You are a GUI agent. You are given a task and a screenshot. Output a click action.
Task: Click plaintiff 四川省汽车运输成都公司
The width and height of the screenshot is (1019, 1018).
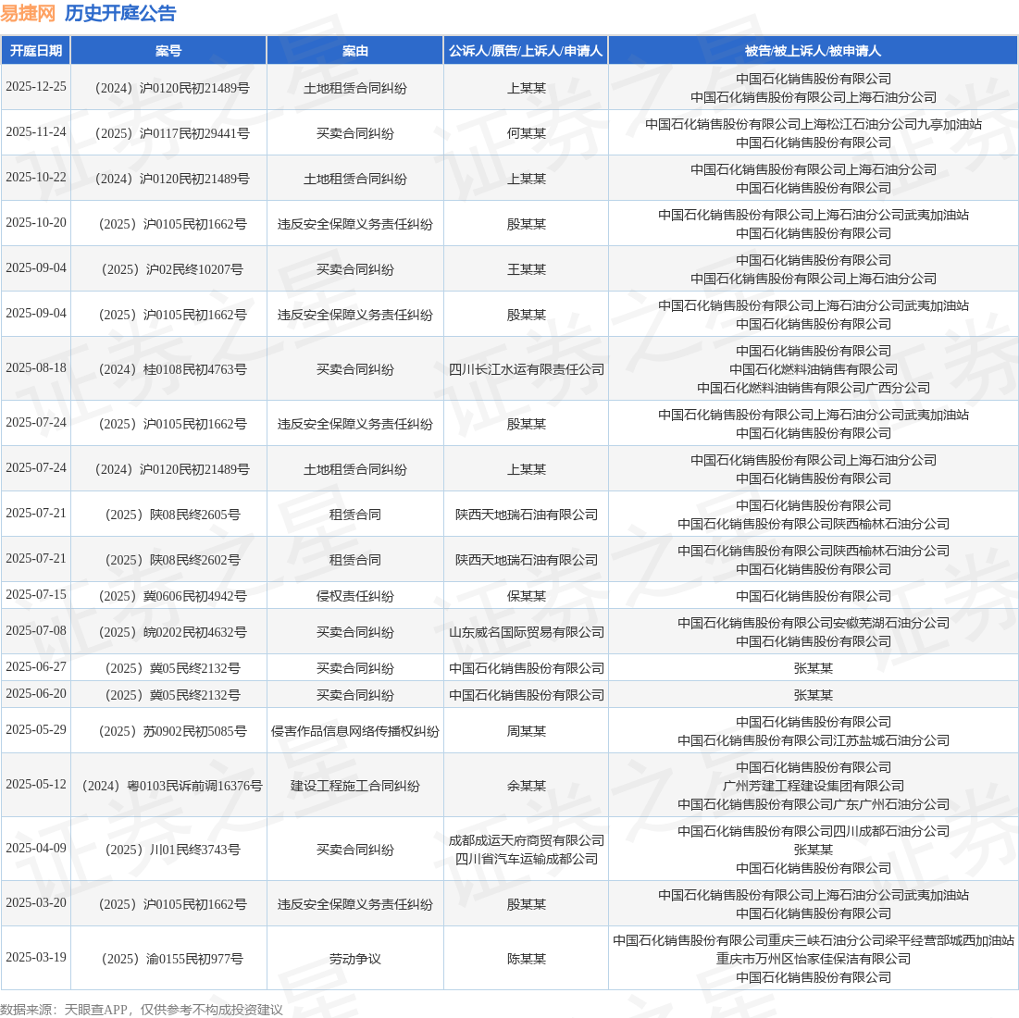[x=527, y=859]
